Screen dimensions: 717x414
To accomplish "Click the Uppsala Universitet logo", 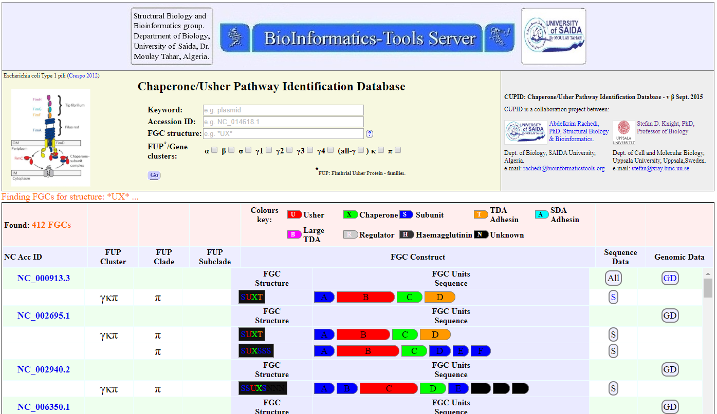I will [623, 133].
